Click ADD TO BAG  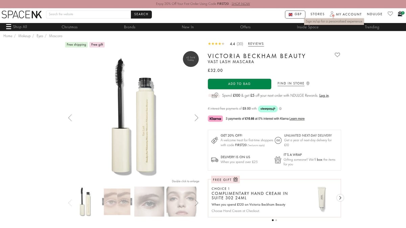(x=239, y=83)
